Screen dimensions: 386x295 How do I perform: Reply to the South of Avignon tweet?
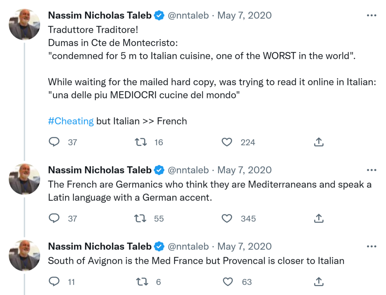[55, 282]
